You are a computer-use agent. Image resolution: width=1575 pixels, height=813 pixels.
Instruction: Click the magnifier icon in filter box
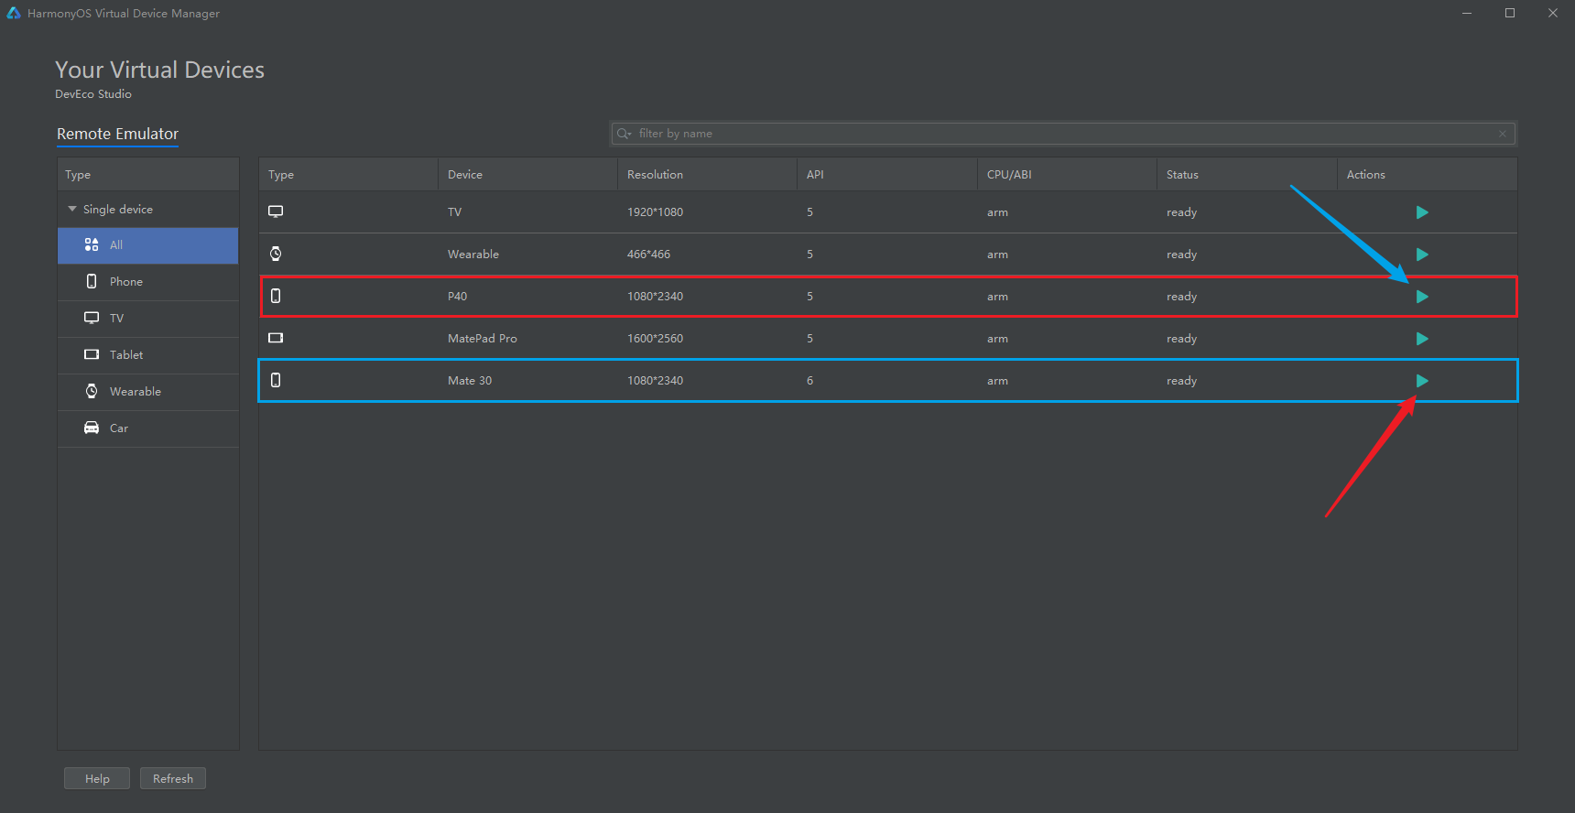pyautogui.click(x=625, y=134)
